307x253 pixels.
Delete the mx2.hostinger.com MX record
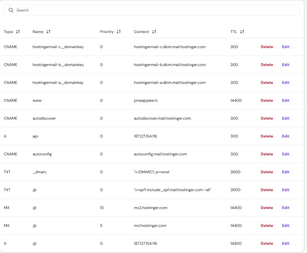click(x=267, y=208)
